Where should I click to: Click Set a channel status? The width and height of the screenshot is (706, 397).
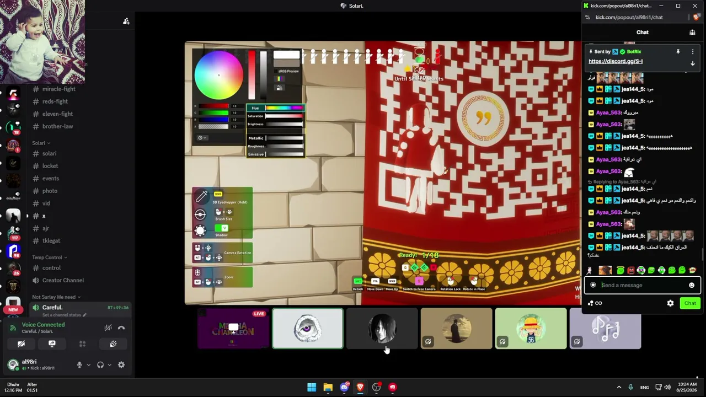(65, 315)
